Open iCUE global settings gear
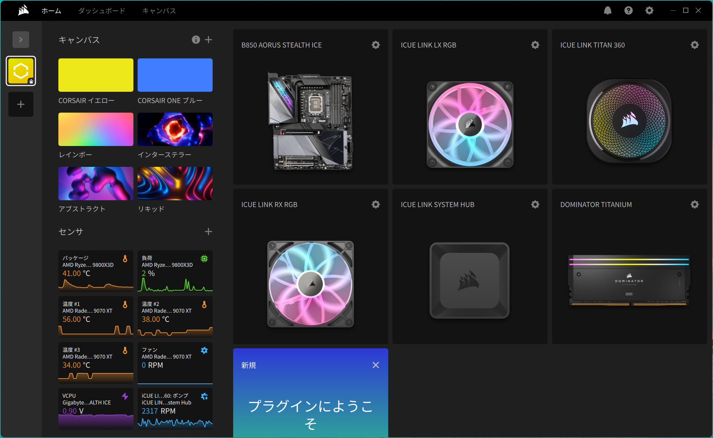The height and width of the screenshot is (438, 713). point(649,10)
